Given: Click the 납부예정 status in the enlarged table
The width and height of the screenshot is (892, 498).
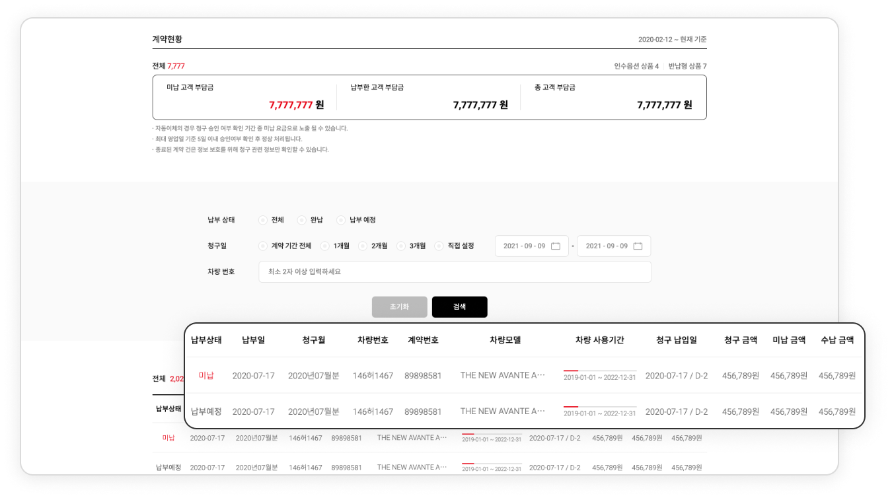Looking at the screenshot, I should tap(206, 411).
